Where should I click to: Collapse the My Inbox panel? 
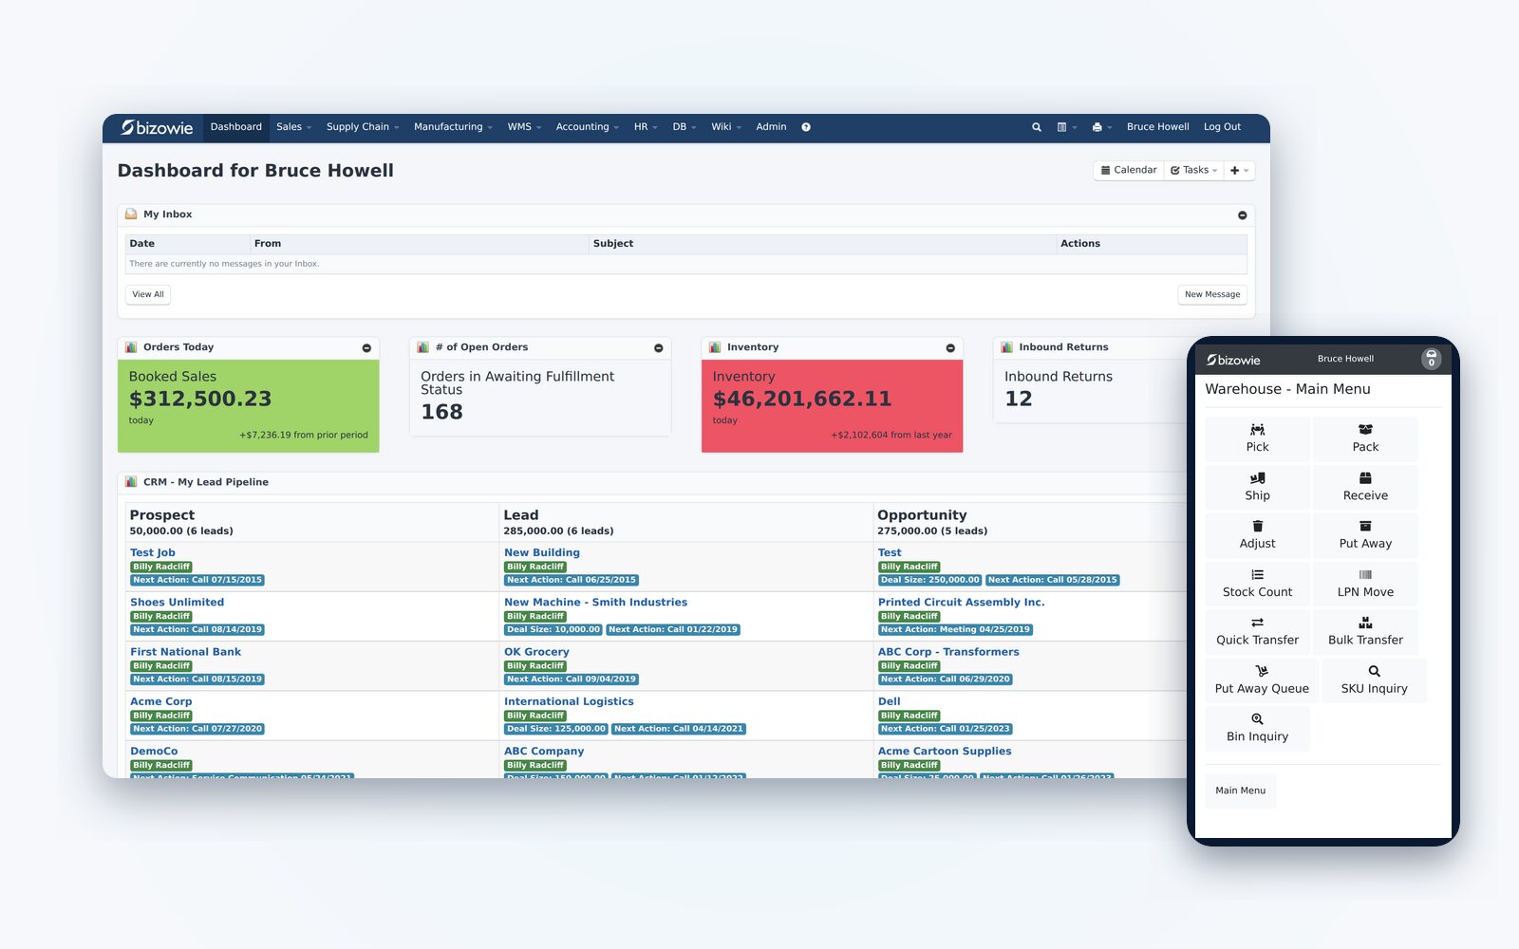pos(1242,215)
